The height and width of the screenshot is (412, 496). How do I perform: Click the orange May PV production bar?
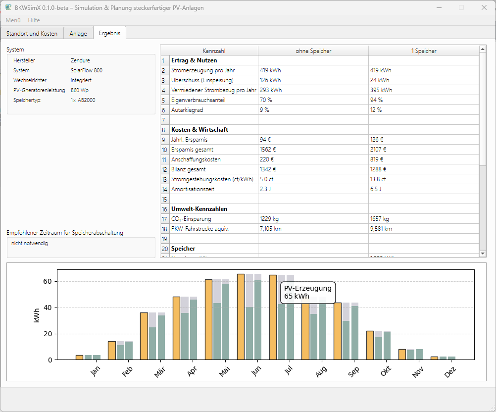point(208,319)
